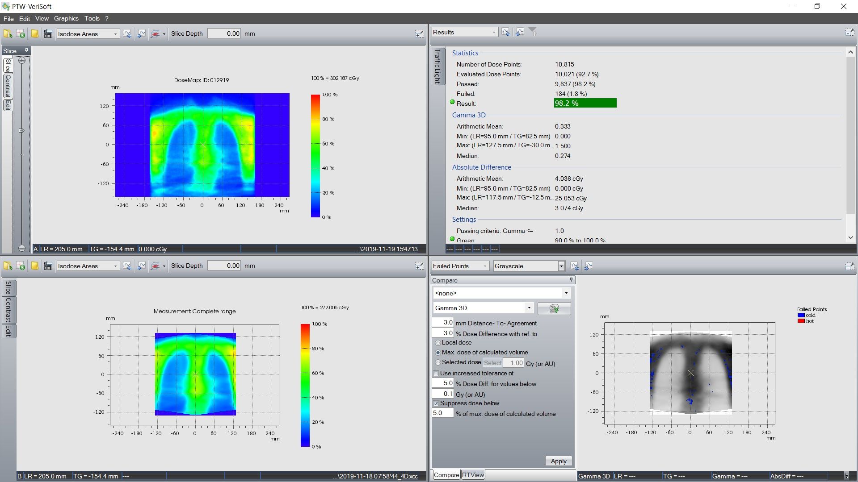The height and width of the screenshot is (482, 858).
Task: Click the save disk icon in top panel
Action: 48,34
